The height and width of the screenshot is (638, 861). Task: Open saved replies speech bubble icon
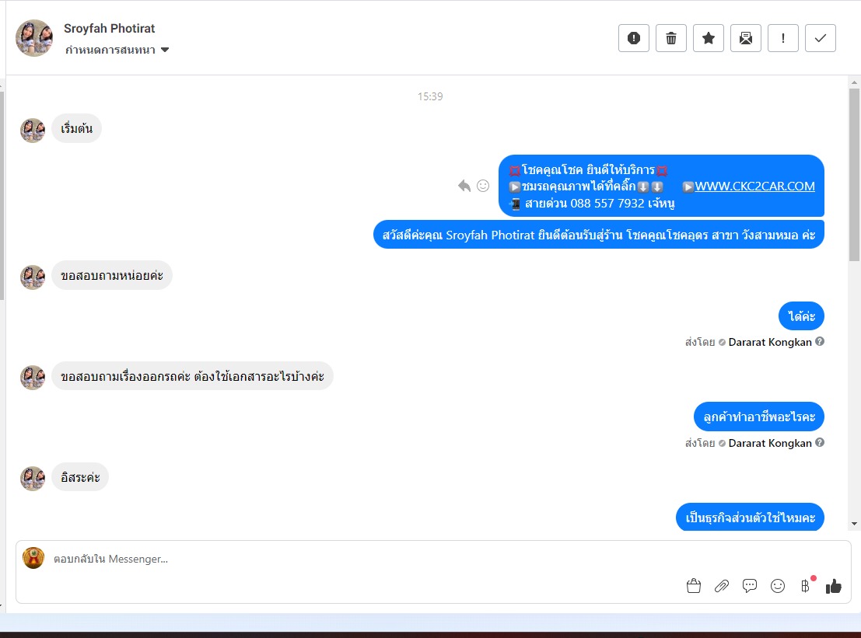pyautogui.click(x=750, y=586)
